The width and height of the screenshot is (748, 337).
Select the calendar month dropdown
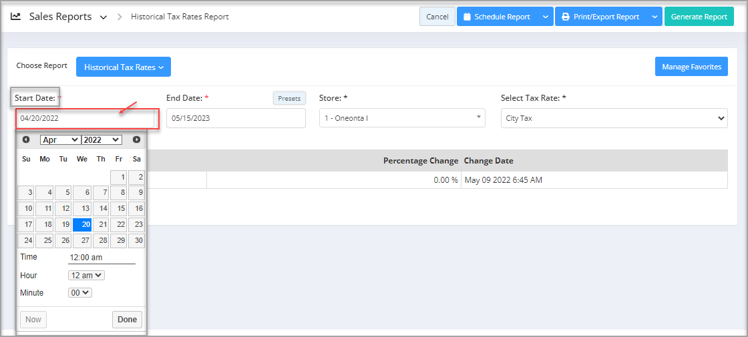tap(60, 139)
